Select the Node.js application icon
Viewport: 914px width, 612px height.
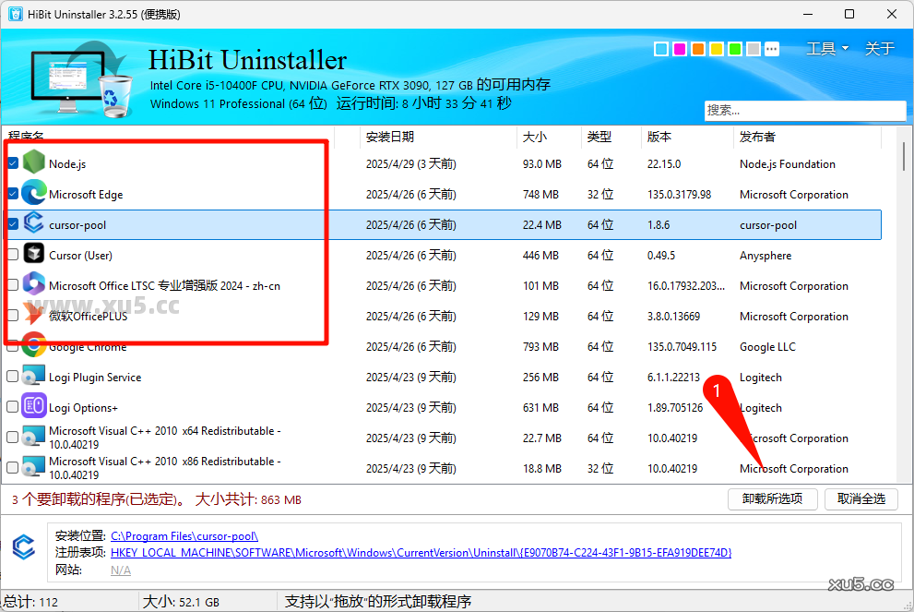point(33,163)
